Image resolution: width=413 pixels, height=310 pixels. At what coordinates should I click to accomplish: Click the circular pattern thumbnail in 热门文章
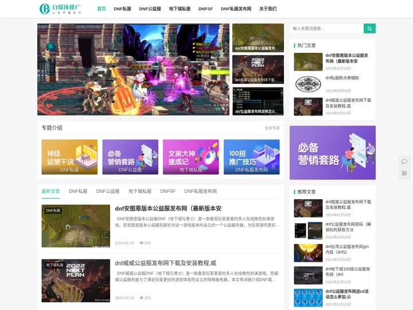click(308, 84)
